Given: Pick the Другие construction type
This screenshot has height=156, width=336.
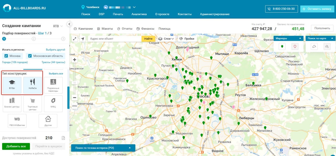Looking at the screenshot, I should 48,121.
